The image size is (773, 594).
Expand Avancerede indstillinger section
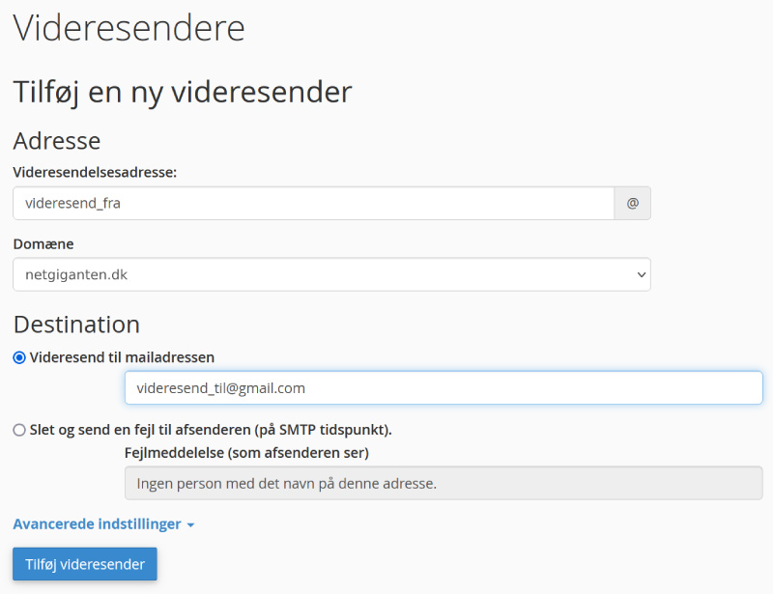tap(97, 524)
